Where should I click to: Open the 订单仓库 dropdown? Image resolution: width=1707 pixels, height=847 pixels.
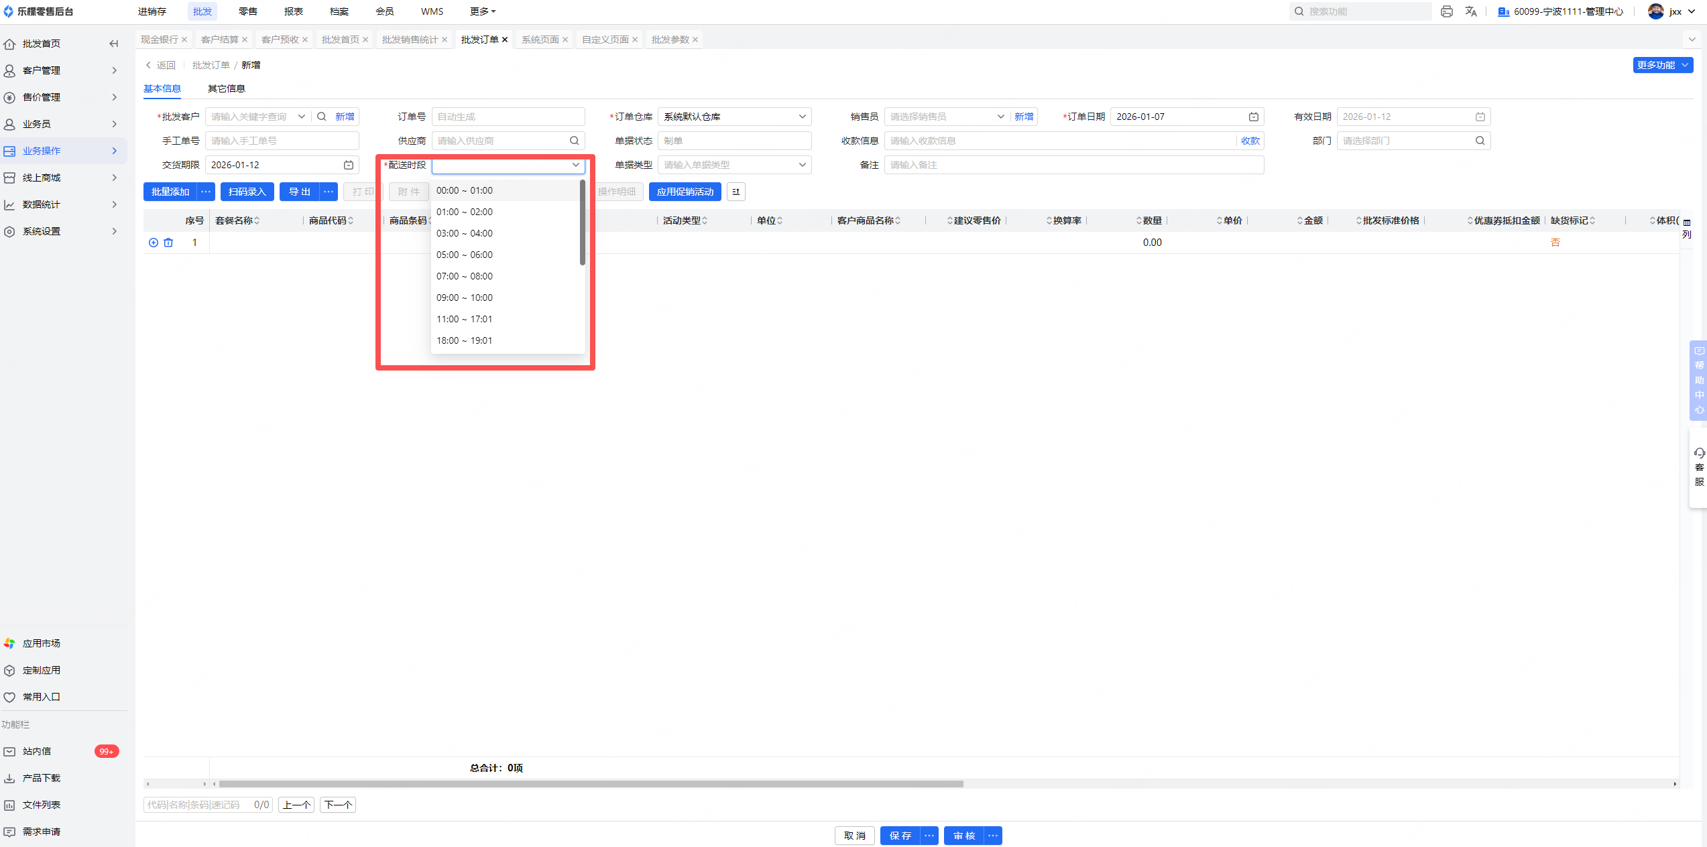pyautogui.click(x=734, y=117)
